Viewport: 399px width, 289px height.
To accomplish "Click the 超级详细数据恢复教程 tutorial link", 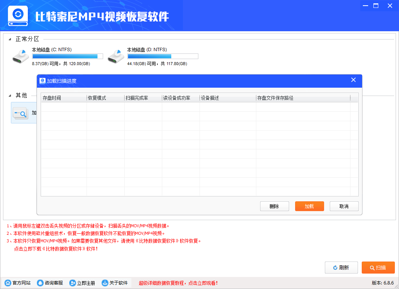I will pos(178,283).
